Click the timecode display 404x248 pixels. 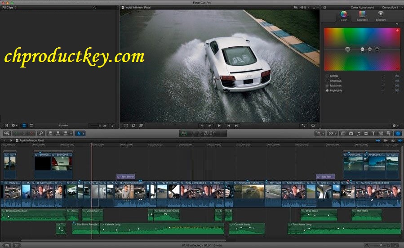coord(203,133)
